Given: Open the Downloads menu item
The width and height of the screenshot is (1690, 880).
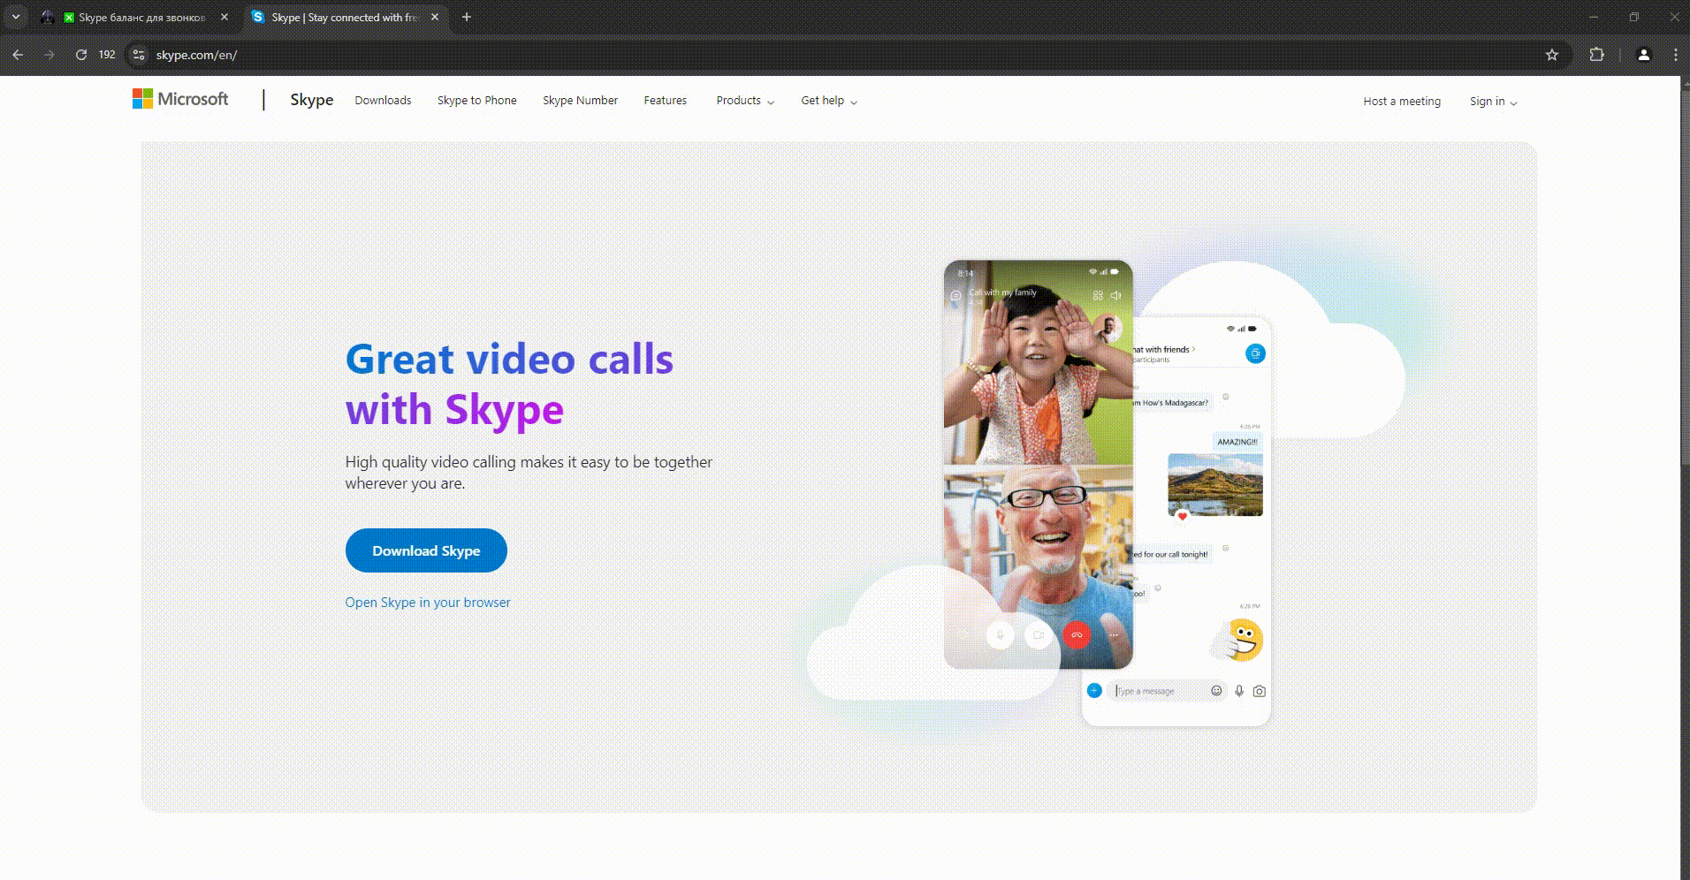Looking at the screenshot, I should [383, 101].
